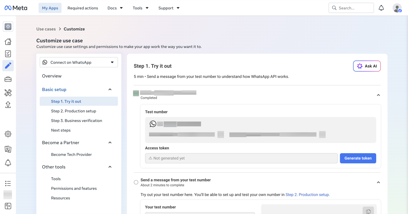Follow the Step 2. Production setup link
Screen dimensions: 408x214
[307, 195]
